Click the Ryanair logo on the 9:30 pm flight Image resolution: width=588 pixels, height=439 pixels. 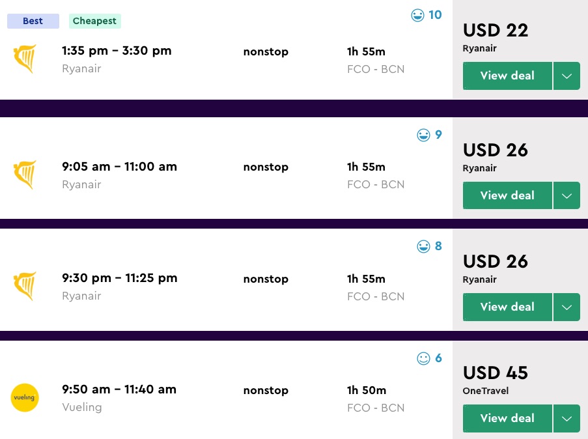(25, 287)
